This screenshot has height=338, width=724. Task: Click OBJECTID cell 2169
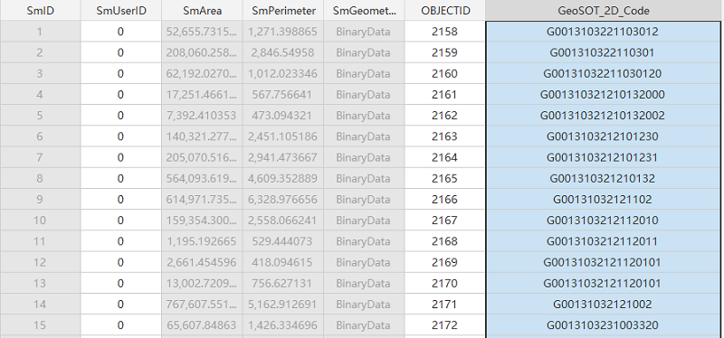[445, 262]
